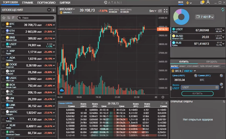Screen dimensions: 226x139
Task: Open the calculator icon in USDT field
Action: [217, 87]
